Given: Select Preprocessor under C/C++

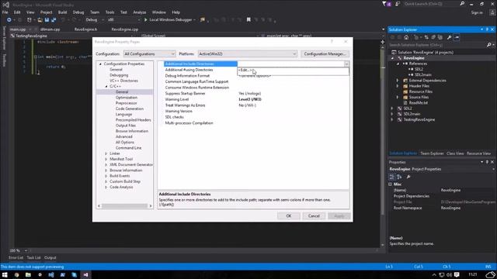Looking at the screenshot, I should pos(126,103).
